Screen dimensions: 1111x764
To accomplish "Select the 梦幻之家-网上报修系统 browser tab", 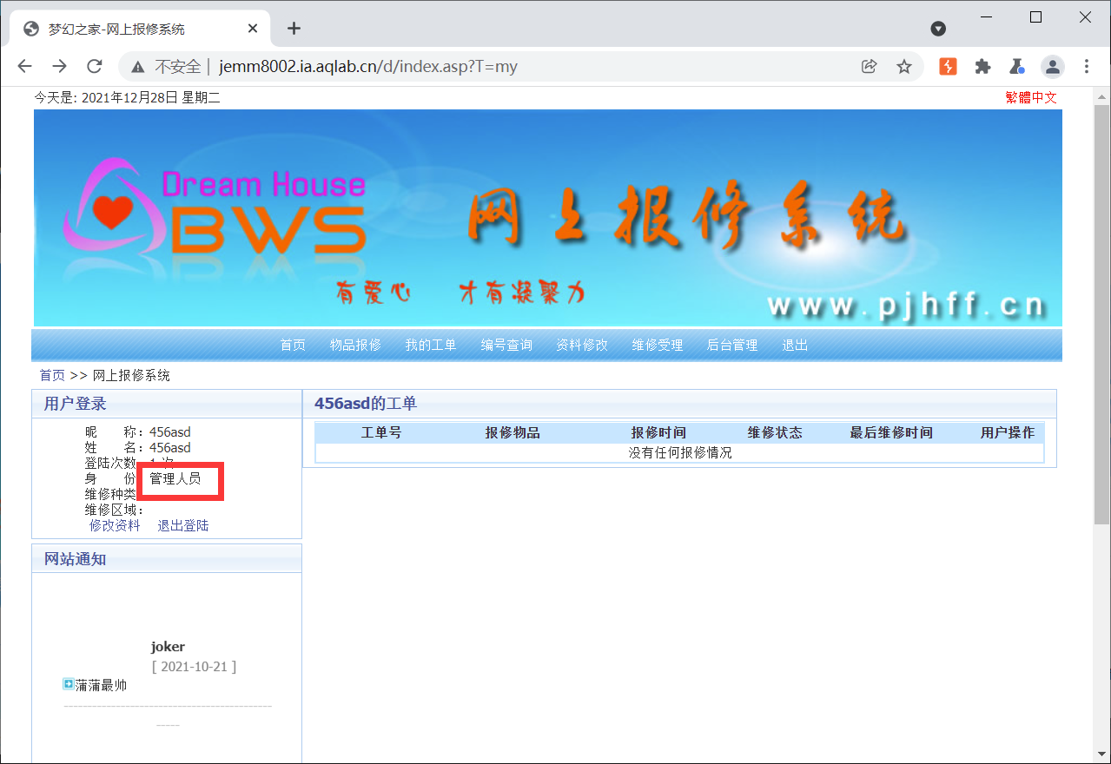I will (x=139, y=29).
